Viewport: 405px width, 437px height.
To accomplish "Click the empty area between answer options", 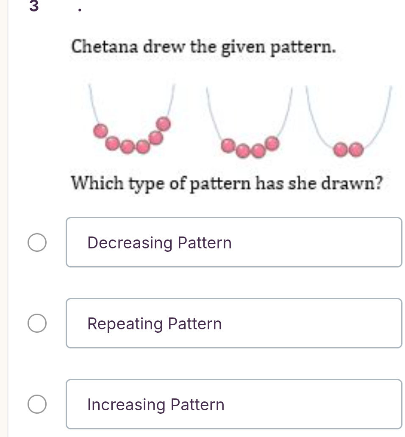I will pyautogui.click(x=234, y=282).
